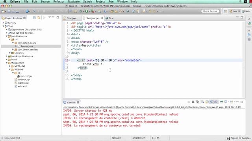Close the bonjour.jsp editor tab

pos(102,18)
